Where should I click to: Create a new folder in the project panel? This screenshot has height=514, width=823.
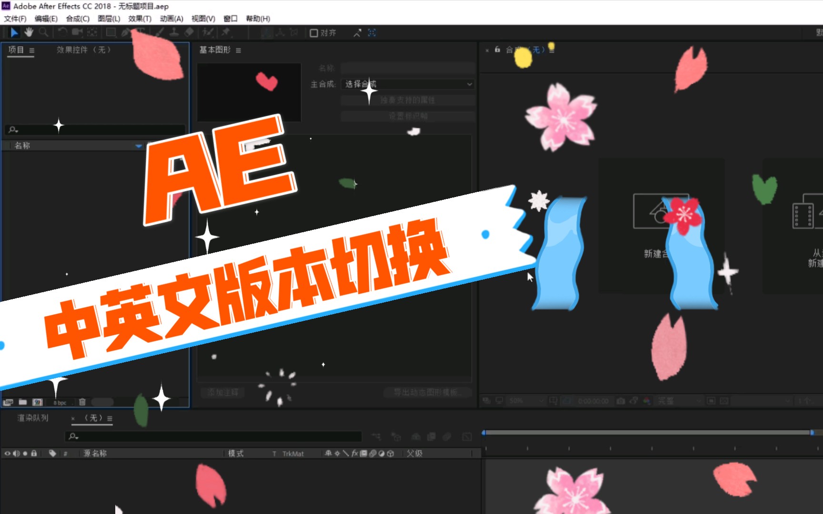tap(23, 402)
